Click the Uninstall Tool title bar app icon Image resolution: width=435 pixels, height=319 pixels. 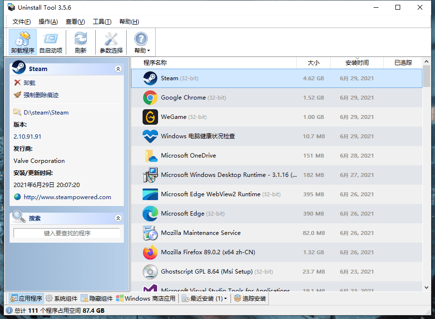tap(12, 7)
